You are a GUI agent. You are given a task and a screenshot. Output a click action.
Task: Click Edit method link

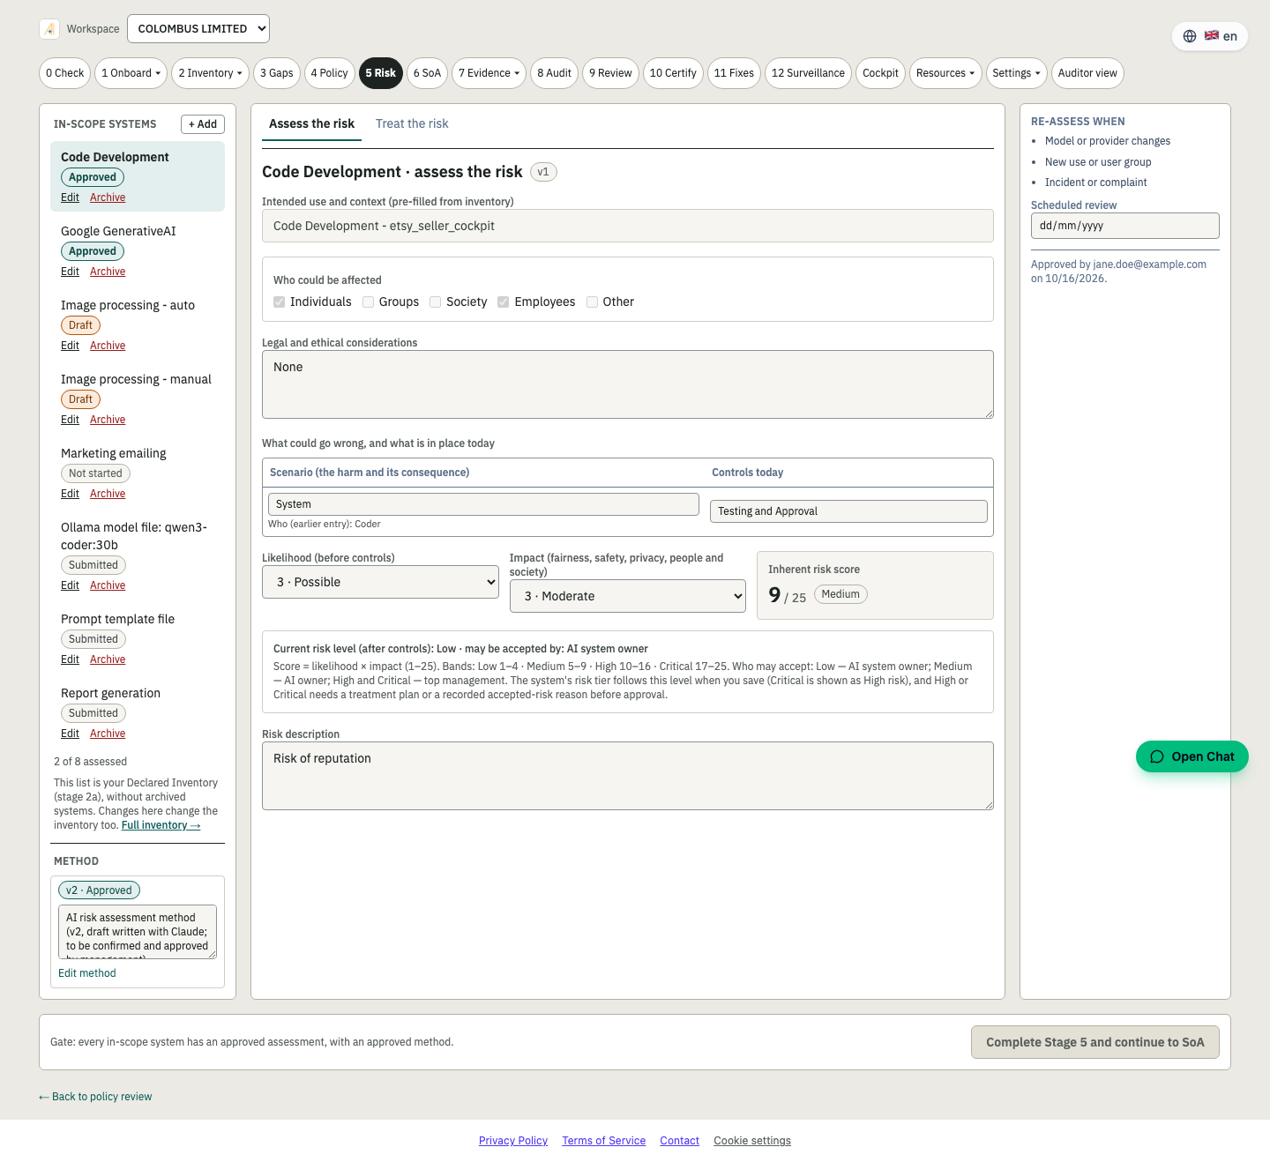coord(87,973)
